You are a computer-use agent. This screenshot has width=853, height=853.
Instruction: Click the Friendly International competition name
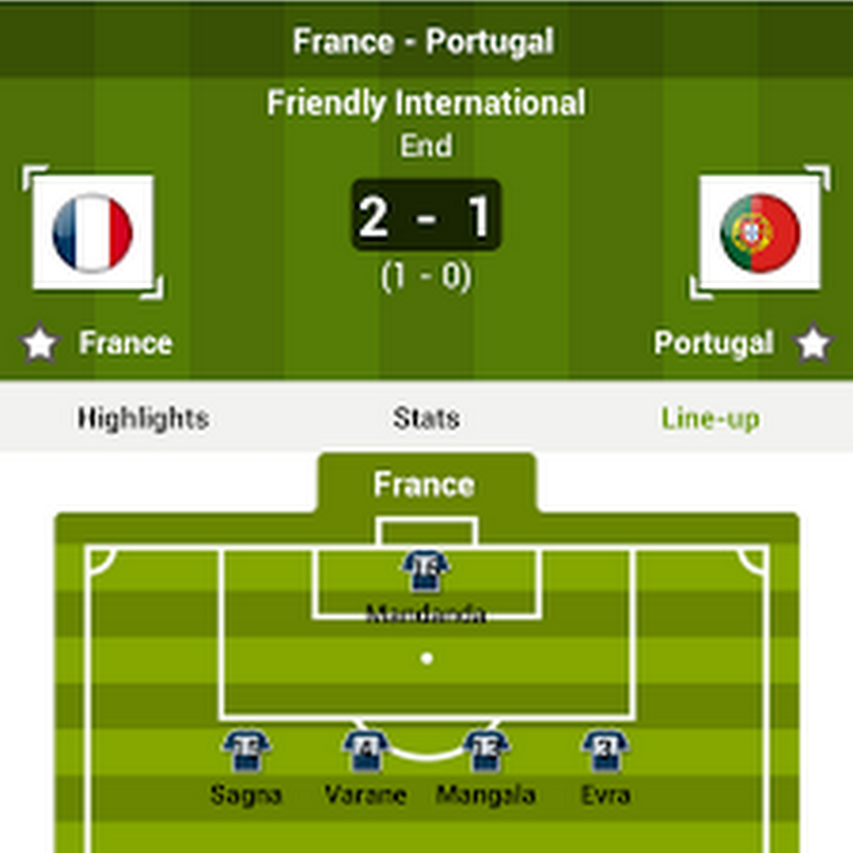pos(426,102)
